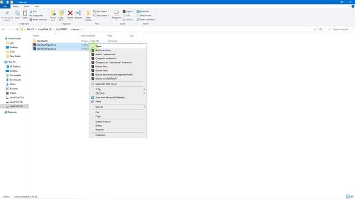The width and height of the screenshot is (355, 199).
Task: Open 3D Objects in the navigation pane
Action: pyautogui.click(x=15, y=66)
